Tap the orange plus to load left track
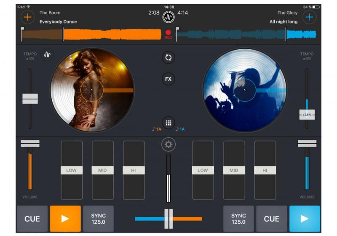 point(27,17)
